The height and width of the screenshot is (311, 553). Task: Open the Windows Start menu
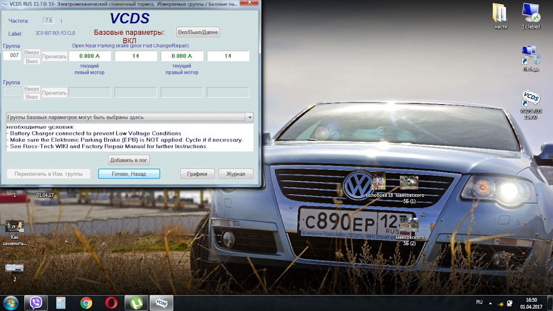click(x=10, y=304)
